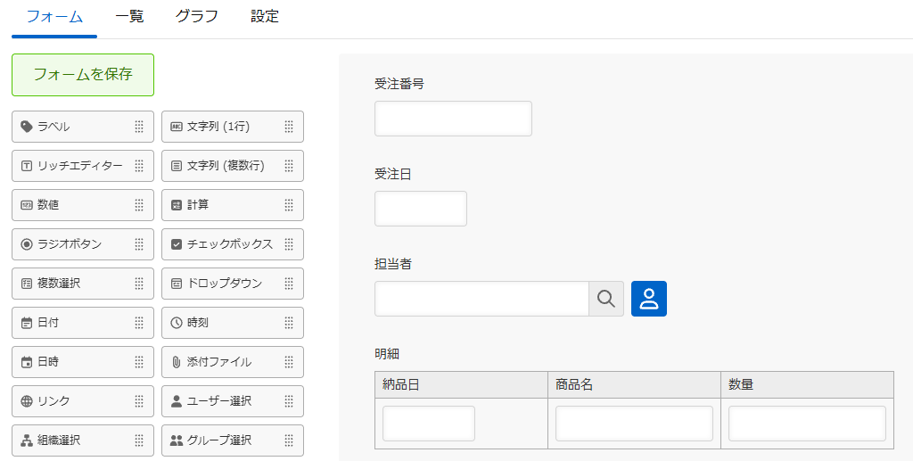913x461 pixels.
Task: Choose the 日時 calendar icon
Action: [x=26, y=362]
